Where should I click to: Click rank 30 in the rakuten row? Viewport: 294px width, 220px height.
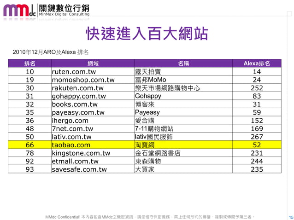tap(29, 88)
